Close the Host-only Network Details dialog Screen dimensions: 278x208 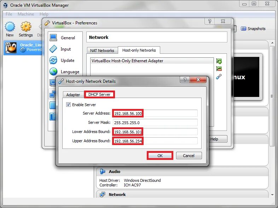click(198, 80)
